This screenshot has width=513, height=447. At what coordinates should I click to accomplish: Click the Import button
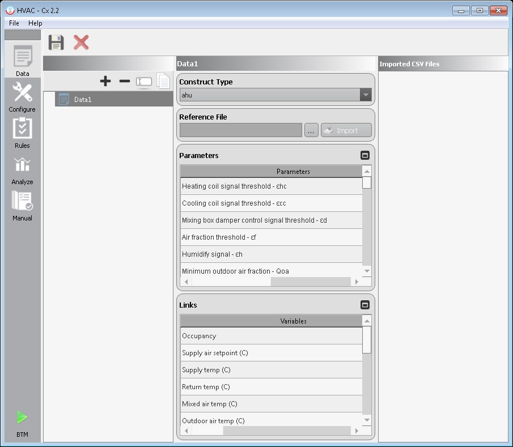346,130
